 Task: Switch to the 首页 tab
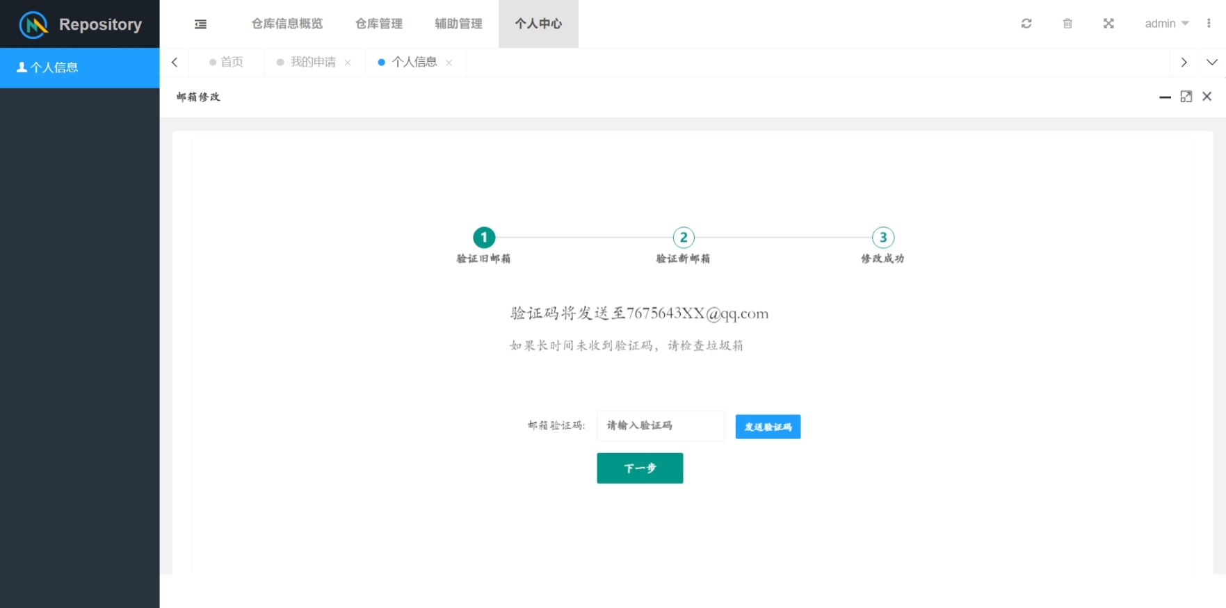(226, 62)
